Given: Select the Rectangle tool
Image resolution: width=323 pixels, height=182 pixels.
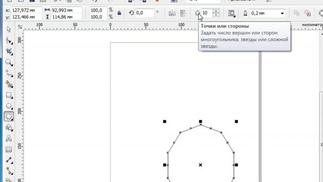Looking at the screenshot, I should 9,95.
